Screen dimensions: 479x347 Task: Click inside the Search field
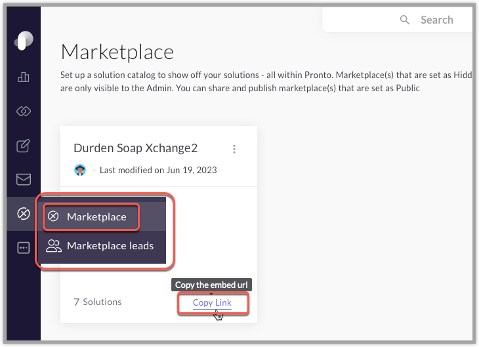(398, 20)
